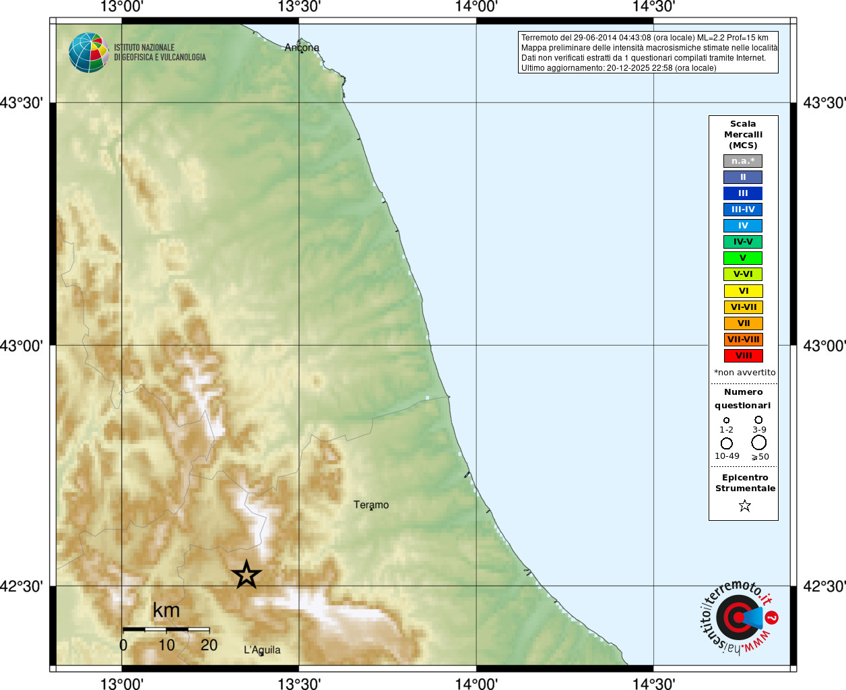The height and width of the screenshot is (690, 846).
Task: Click the bottom 13°30' longitude label
Action: pyautogui.click(x=299, y=684)
